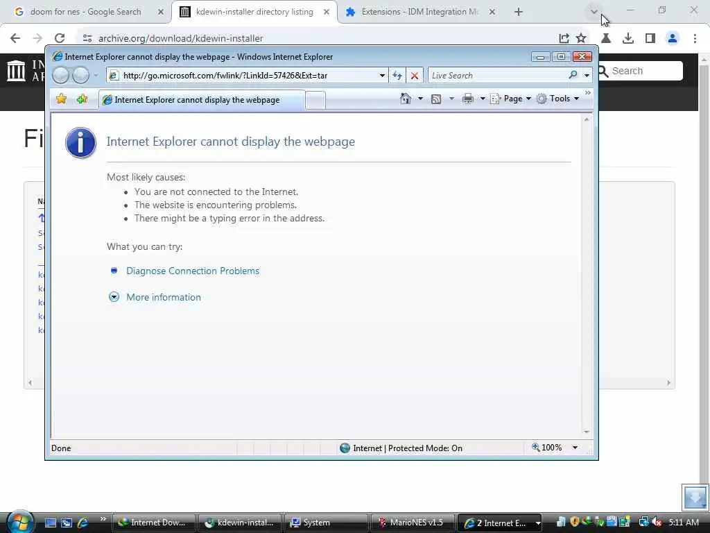Click the IE Home icon
Screen dimensions: 710x533
pyautogui.click(x=405, y=99)
